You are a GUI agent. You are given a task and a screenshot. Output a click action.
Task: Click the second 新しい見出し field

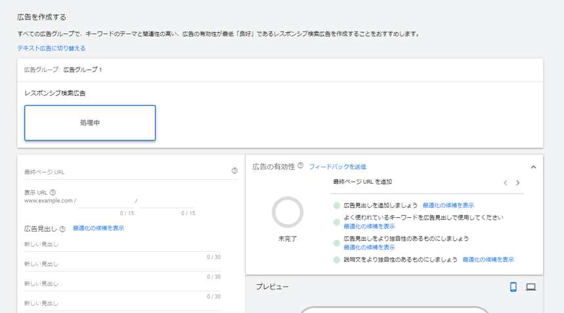coord(122,264)
